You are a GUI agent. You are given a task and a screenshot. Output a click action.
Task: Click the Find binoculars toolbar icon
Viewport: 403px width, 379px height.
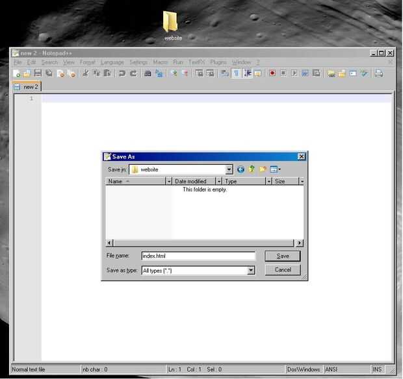click(148, 73)
